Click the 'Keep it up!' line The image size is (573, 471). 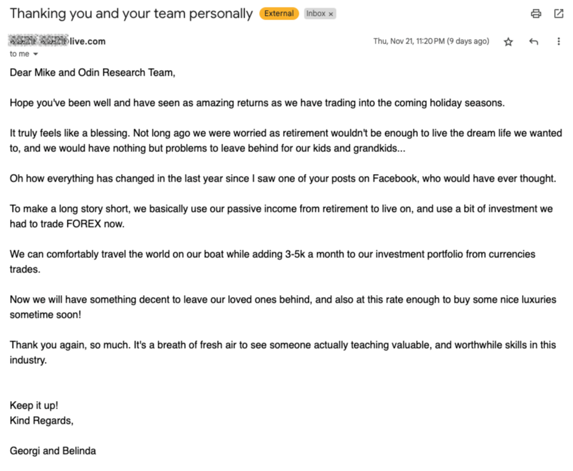(33, 405)
